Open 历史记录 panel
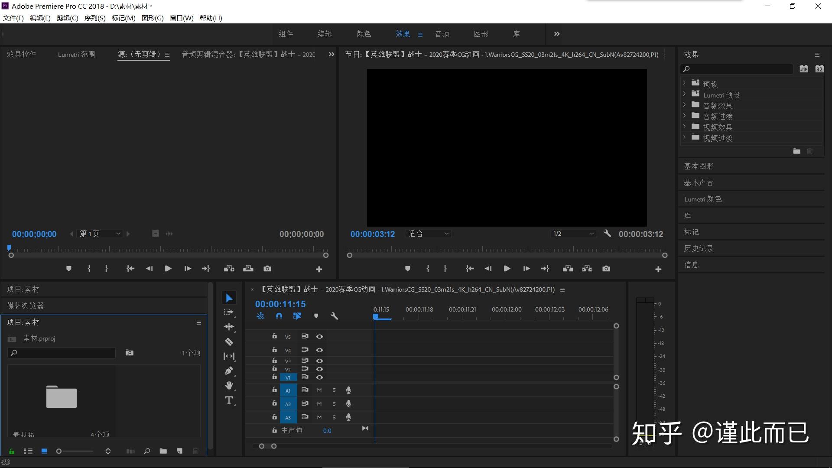The height and width of the screenshot is (468, 832). tap(699, 248)
